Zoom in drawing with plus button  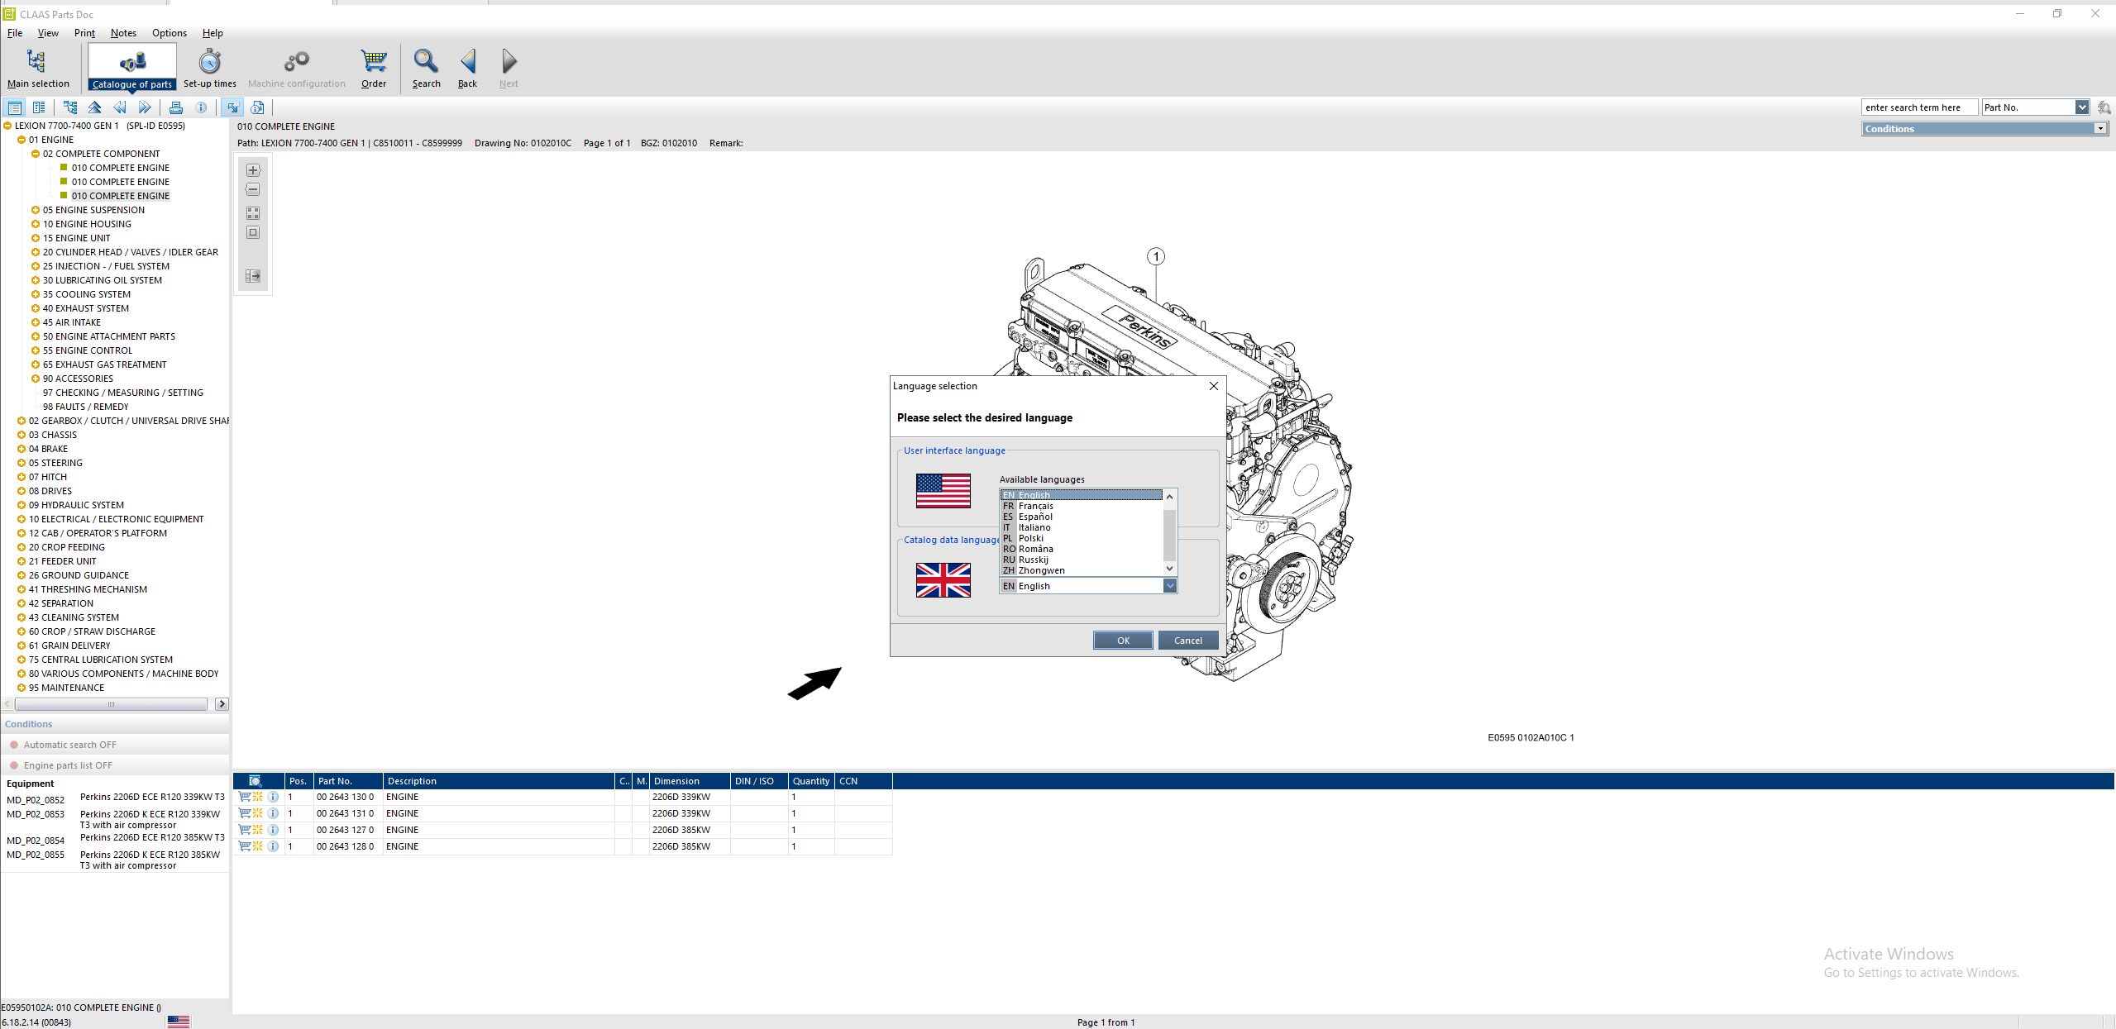[253, 170]
